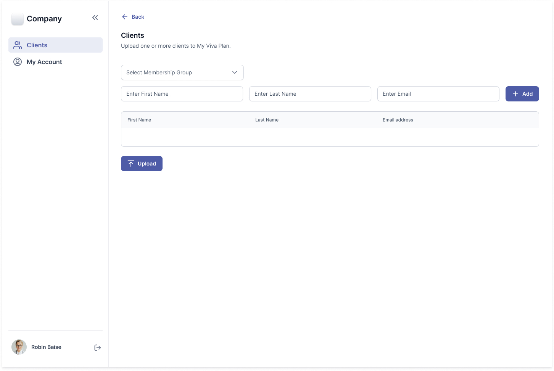The width and height of the screenshot is (554, 371).
Task: Select the Enter Email input box
Action: (438, 94)
